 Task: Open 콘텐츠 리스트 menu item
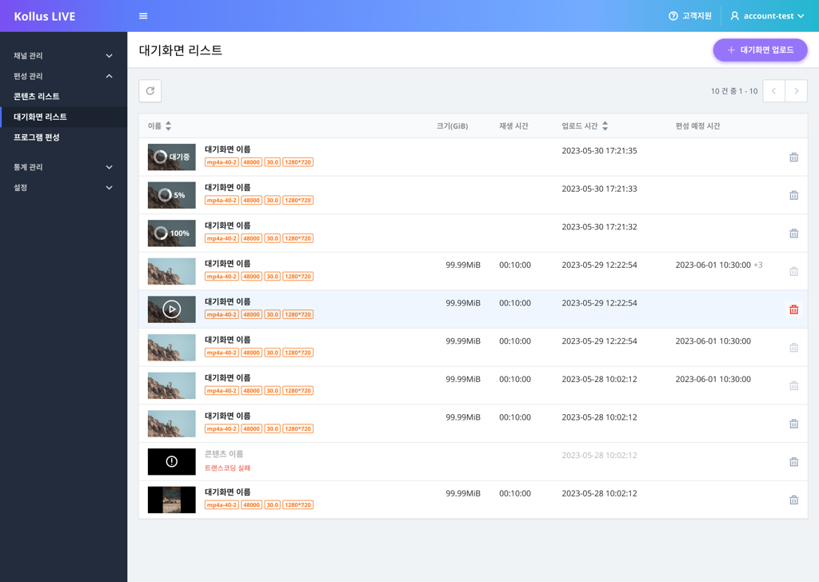point(37,97)
